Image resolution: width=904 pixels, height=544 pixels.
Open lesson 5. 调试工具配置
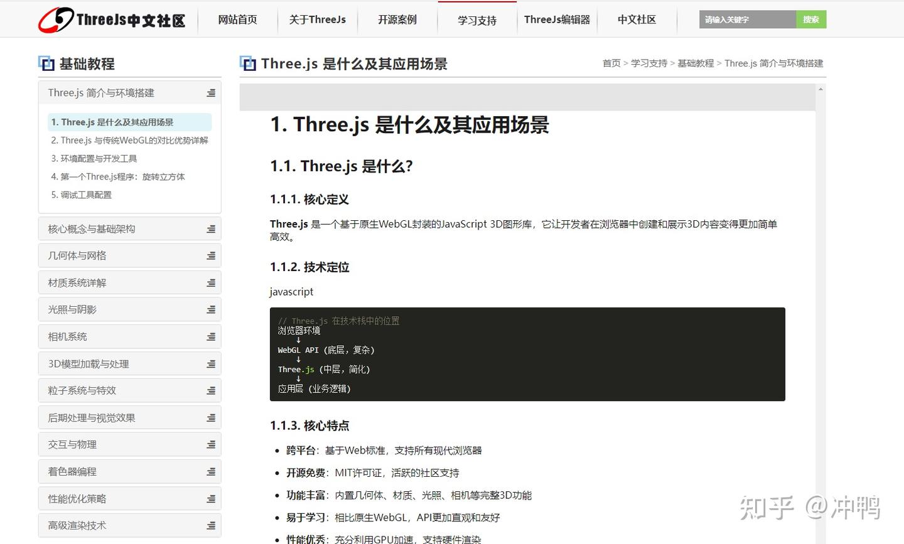coord(82,195)
